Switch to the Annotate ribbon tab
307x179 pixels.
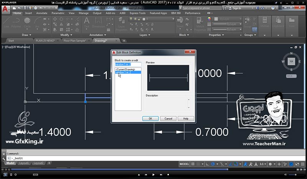pyautogui.click(x=42, y=13)
